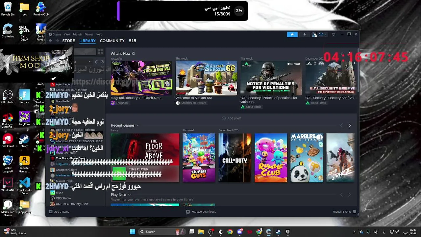Go forward with Steam forward arrow
The height and width of the screenshot is (237, 421).
pyautogui.click(x=58, y=40)
